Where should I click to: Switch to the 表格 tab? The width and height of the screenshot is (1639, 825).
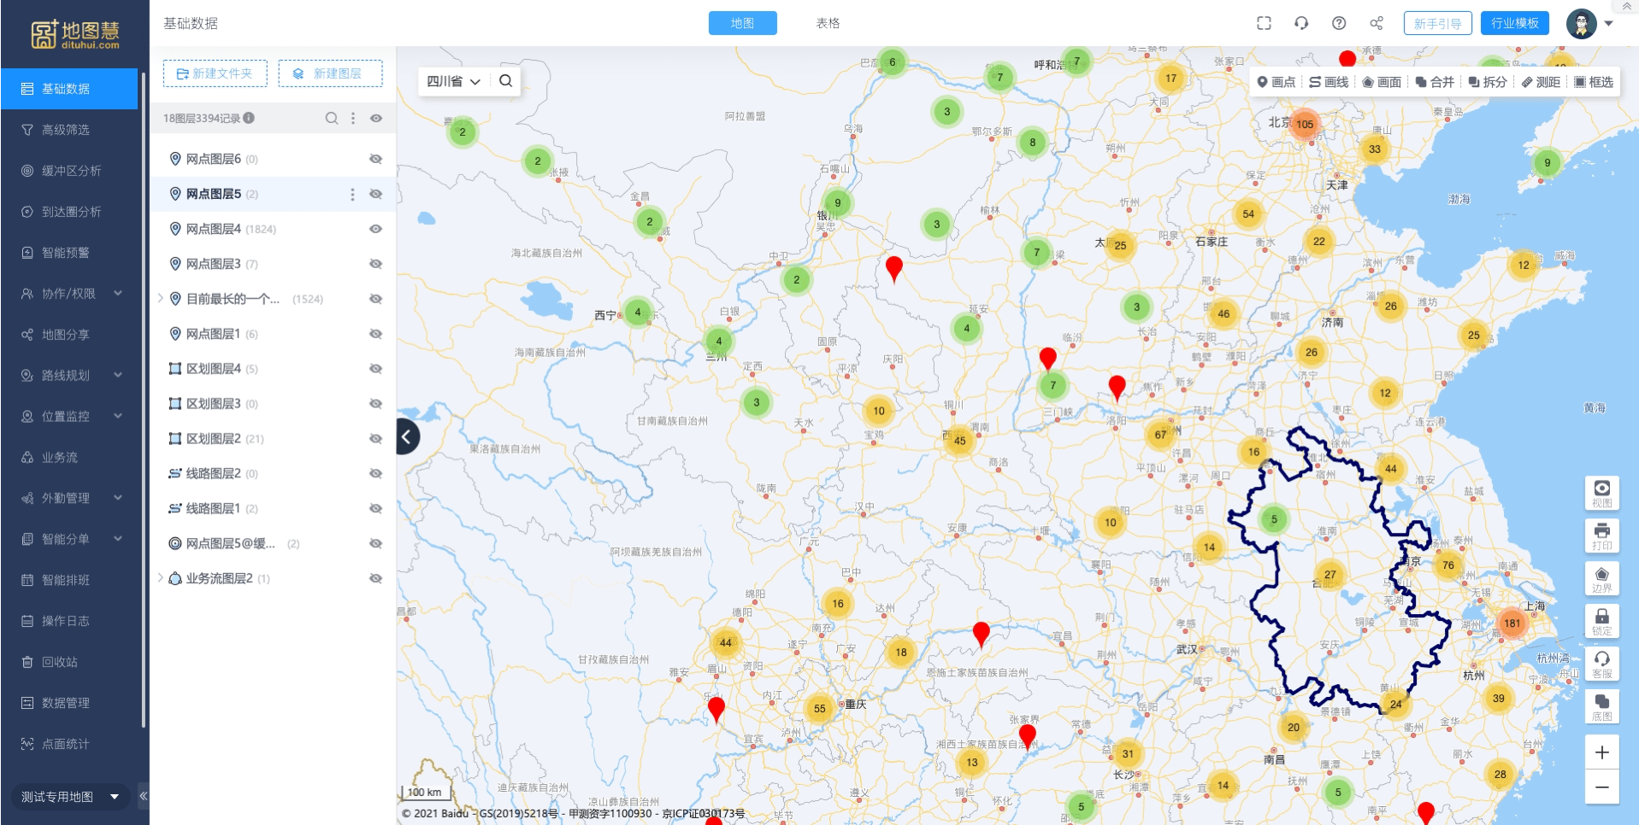click(x=828, y=23)
